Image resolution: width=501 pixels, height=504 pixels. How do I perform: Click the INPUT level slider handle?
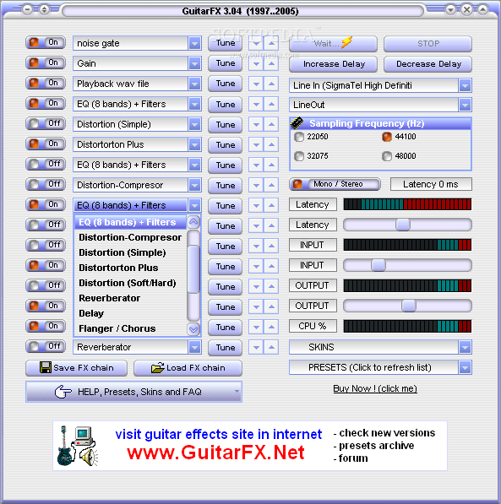378,265
